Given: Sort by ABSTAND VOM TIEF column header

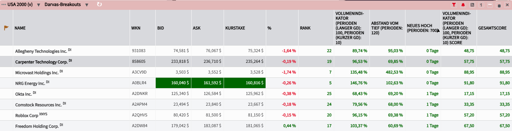Looking at the screenshot, I should point(387,28).
